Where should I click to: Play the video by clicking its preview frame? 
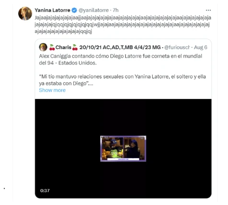coord(123,149)
